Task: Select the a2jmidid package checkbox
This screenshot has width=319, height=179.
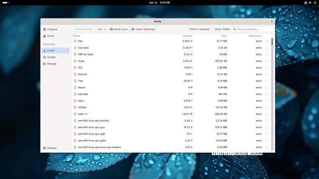Action: click(267, 94)
